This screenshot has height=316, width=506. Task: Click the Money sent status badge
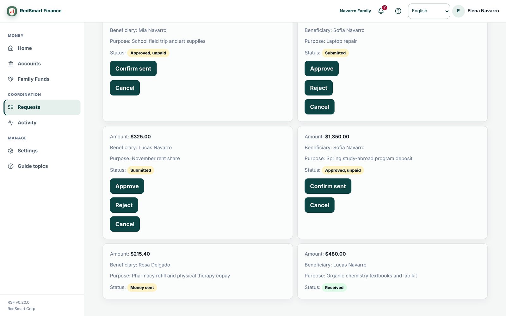click(142, 288)
